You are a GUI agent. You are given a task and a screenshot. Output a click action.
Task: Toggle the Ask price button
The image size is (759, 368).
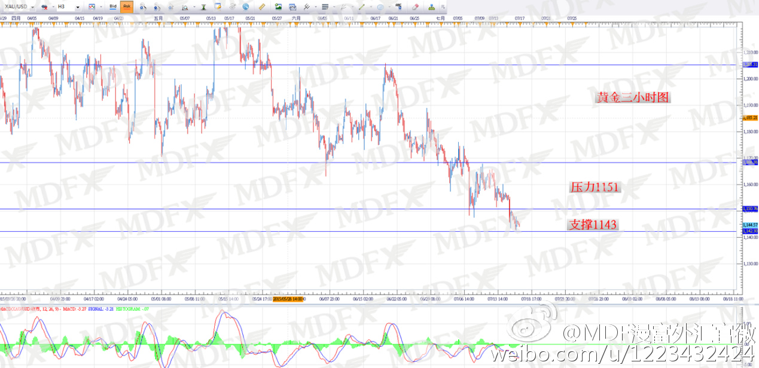point(126,7)
